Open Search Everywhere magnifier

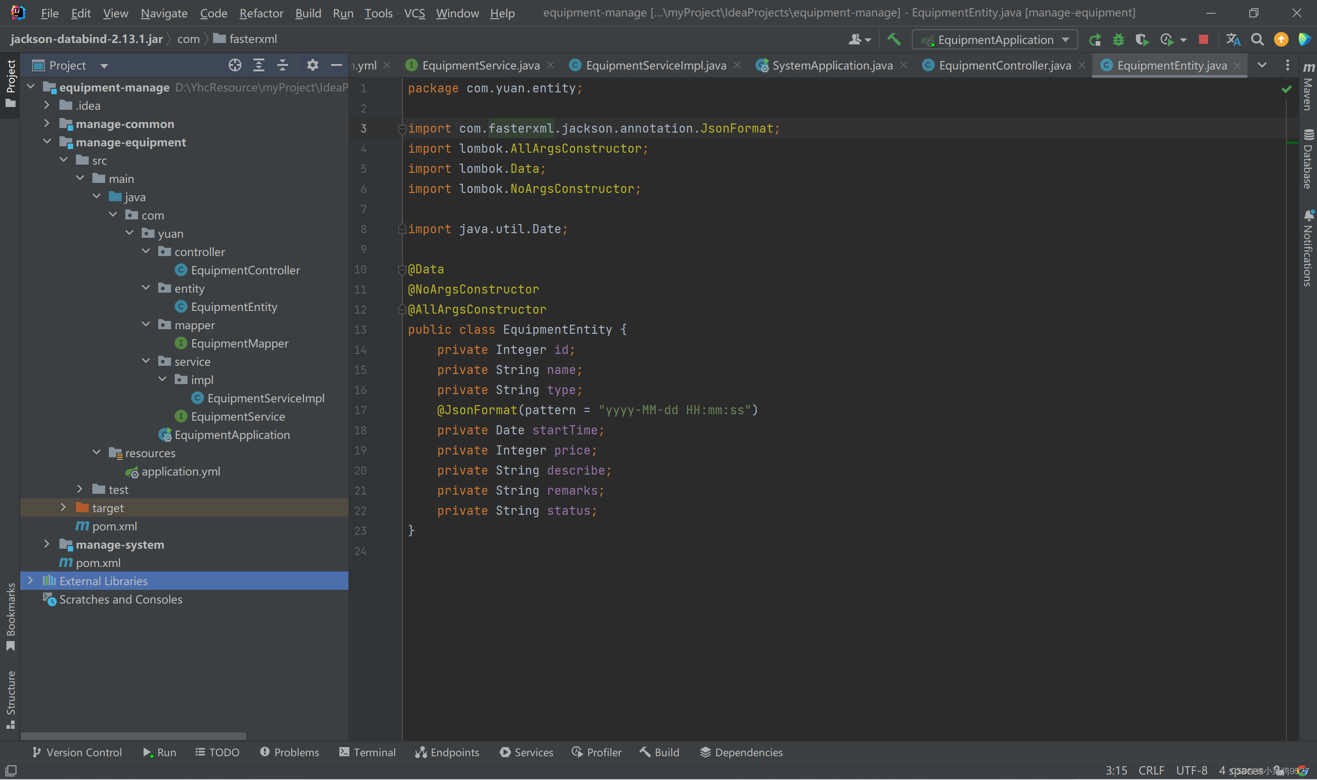coord(1257,40)
